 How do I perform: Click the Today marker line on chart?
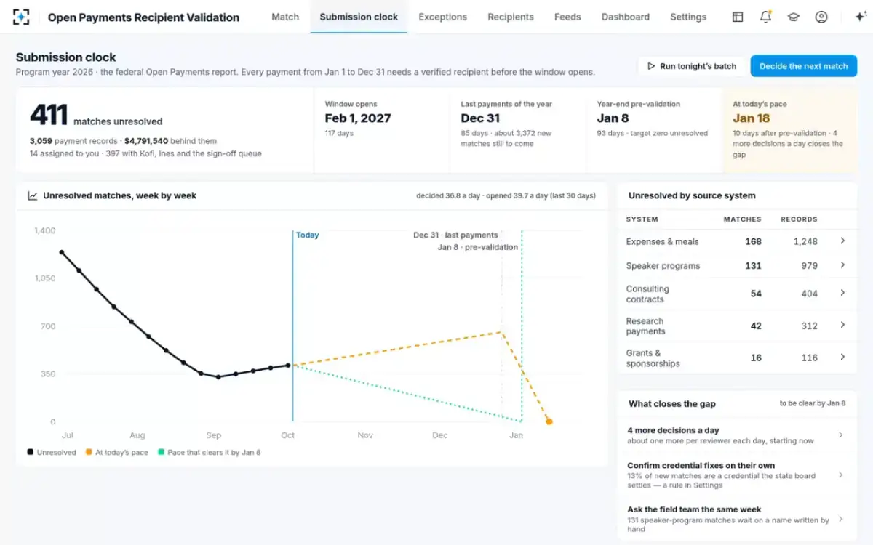point(293,326)
